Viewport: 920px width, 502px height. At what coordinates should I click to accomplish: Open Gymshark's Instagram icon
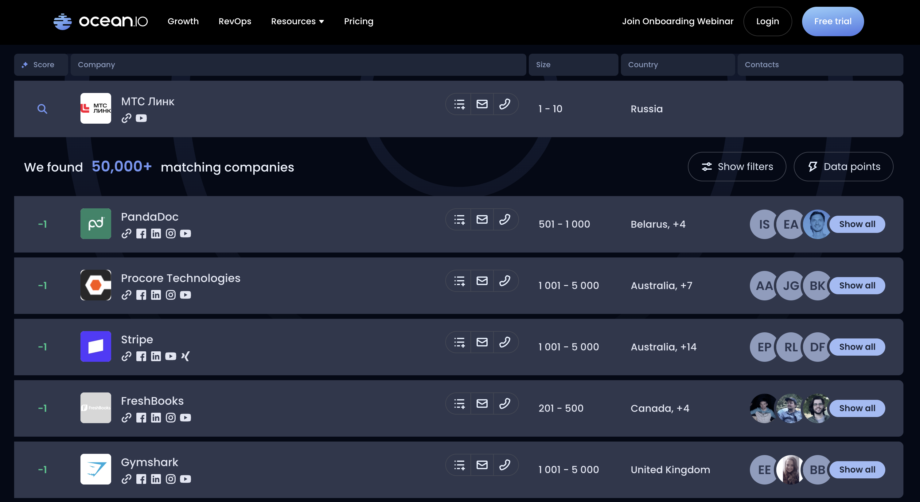(x=171, y=479)
